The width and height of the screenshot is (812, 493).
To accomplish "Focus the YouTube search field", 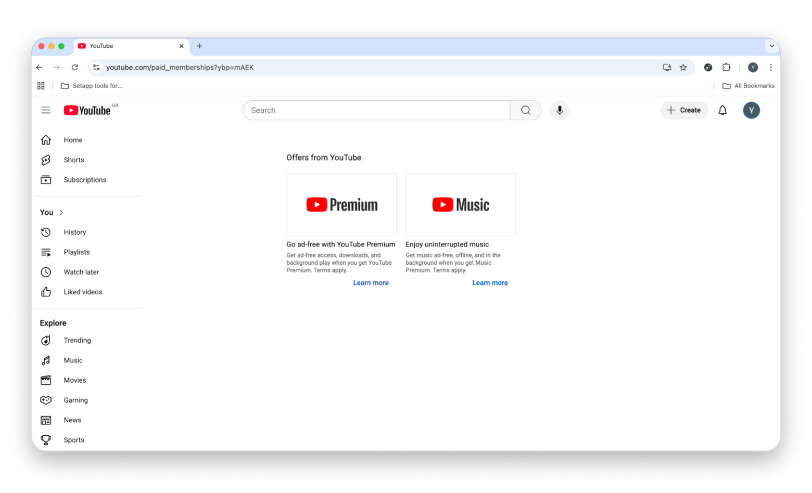I will click(x=376, y=110).
